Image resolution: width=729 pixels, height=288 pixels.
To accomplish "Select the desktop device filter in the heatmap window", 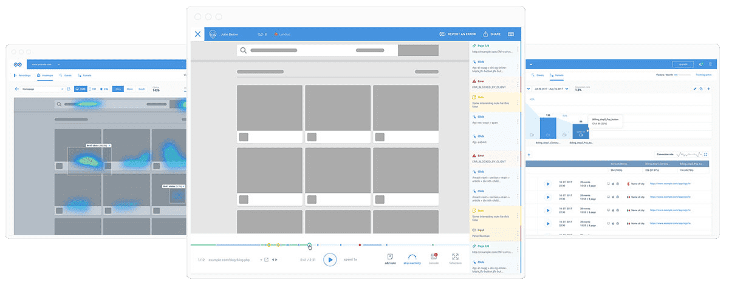I will [80, 89].
